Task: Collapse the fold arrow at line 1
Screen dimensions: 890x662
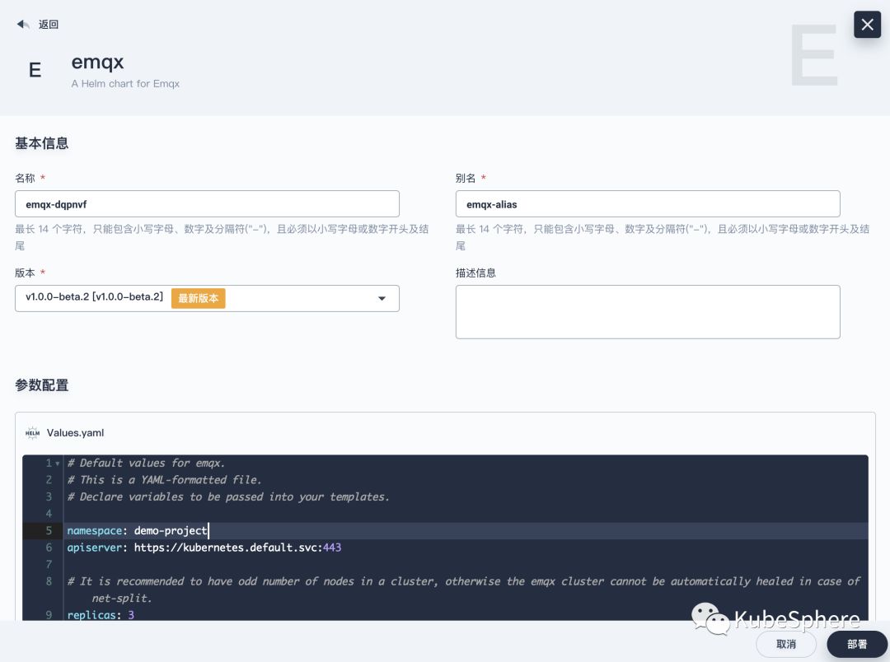Action: tap(58, 464)
